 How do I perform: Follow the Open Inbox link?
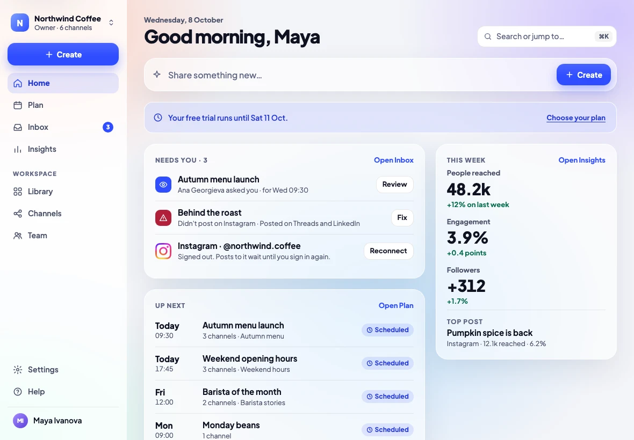click(393, 160)
